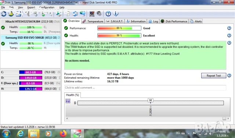Open the Configuration menu
Image resolution: width=235 pixels, height=138 pixels.
[47, 7]
